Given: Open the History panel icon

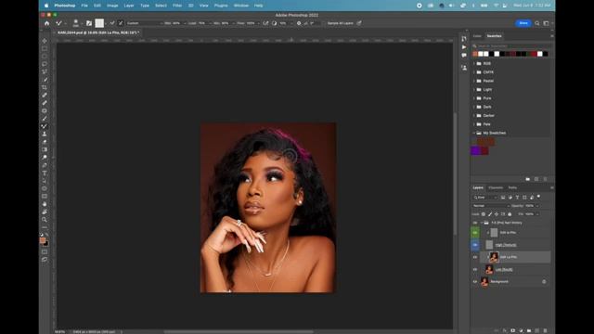Looking at the screenshot, I should (464, 39).
